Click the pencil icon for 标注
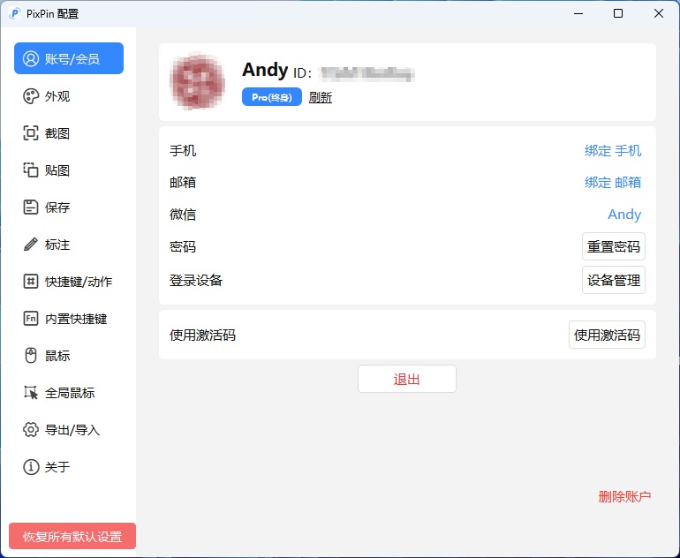Screen dimensions: 680x558 [x=31, y=245]
